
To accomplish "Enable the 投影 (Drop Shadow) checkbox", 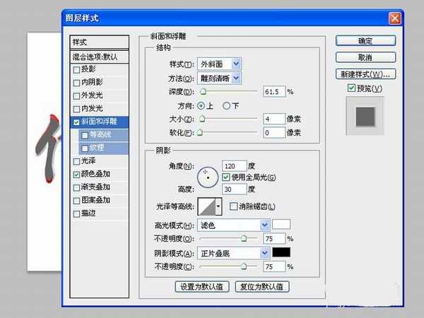I will tap(76, 70).
